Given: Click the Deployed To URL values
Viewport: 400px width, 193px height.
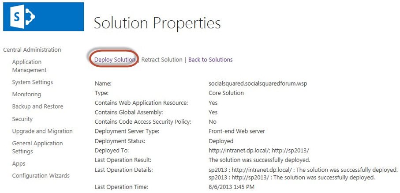Looking at the screenshot, I should (258, 151).
